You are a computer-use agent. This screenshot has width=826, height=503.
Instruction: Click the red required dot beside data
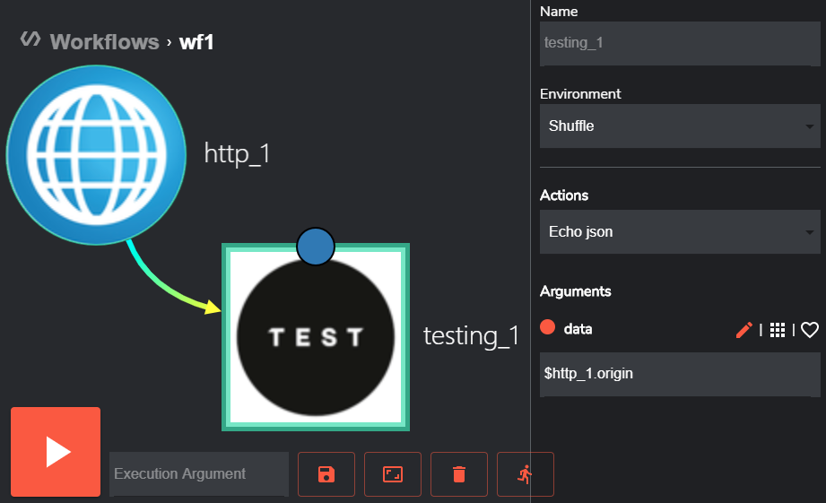(547, 327)
